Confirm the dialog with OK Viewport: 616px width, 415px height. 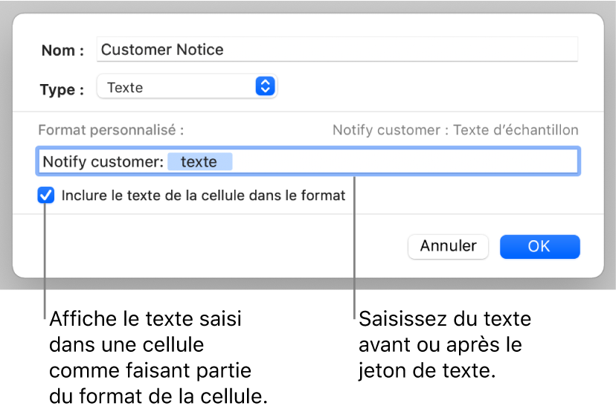coord(540,247)
